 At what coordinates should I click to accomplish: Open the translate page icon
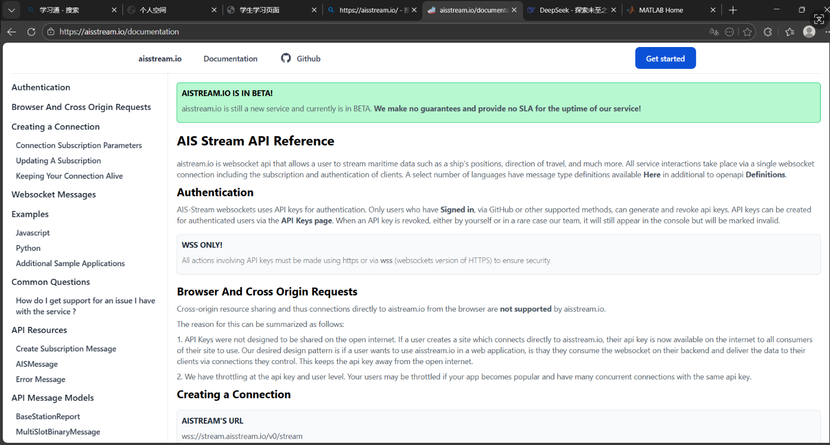714,32
